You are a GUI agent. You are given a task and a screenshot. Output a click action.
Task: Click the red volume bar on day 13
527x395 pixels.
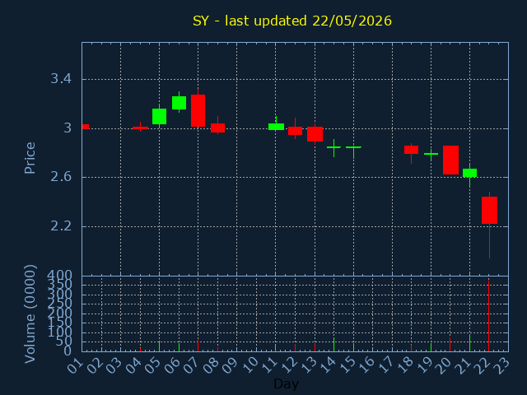(315, 347)
